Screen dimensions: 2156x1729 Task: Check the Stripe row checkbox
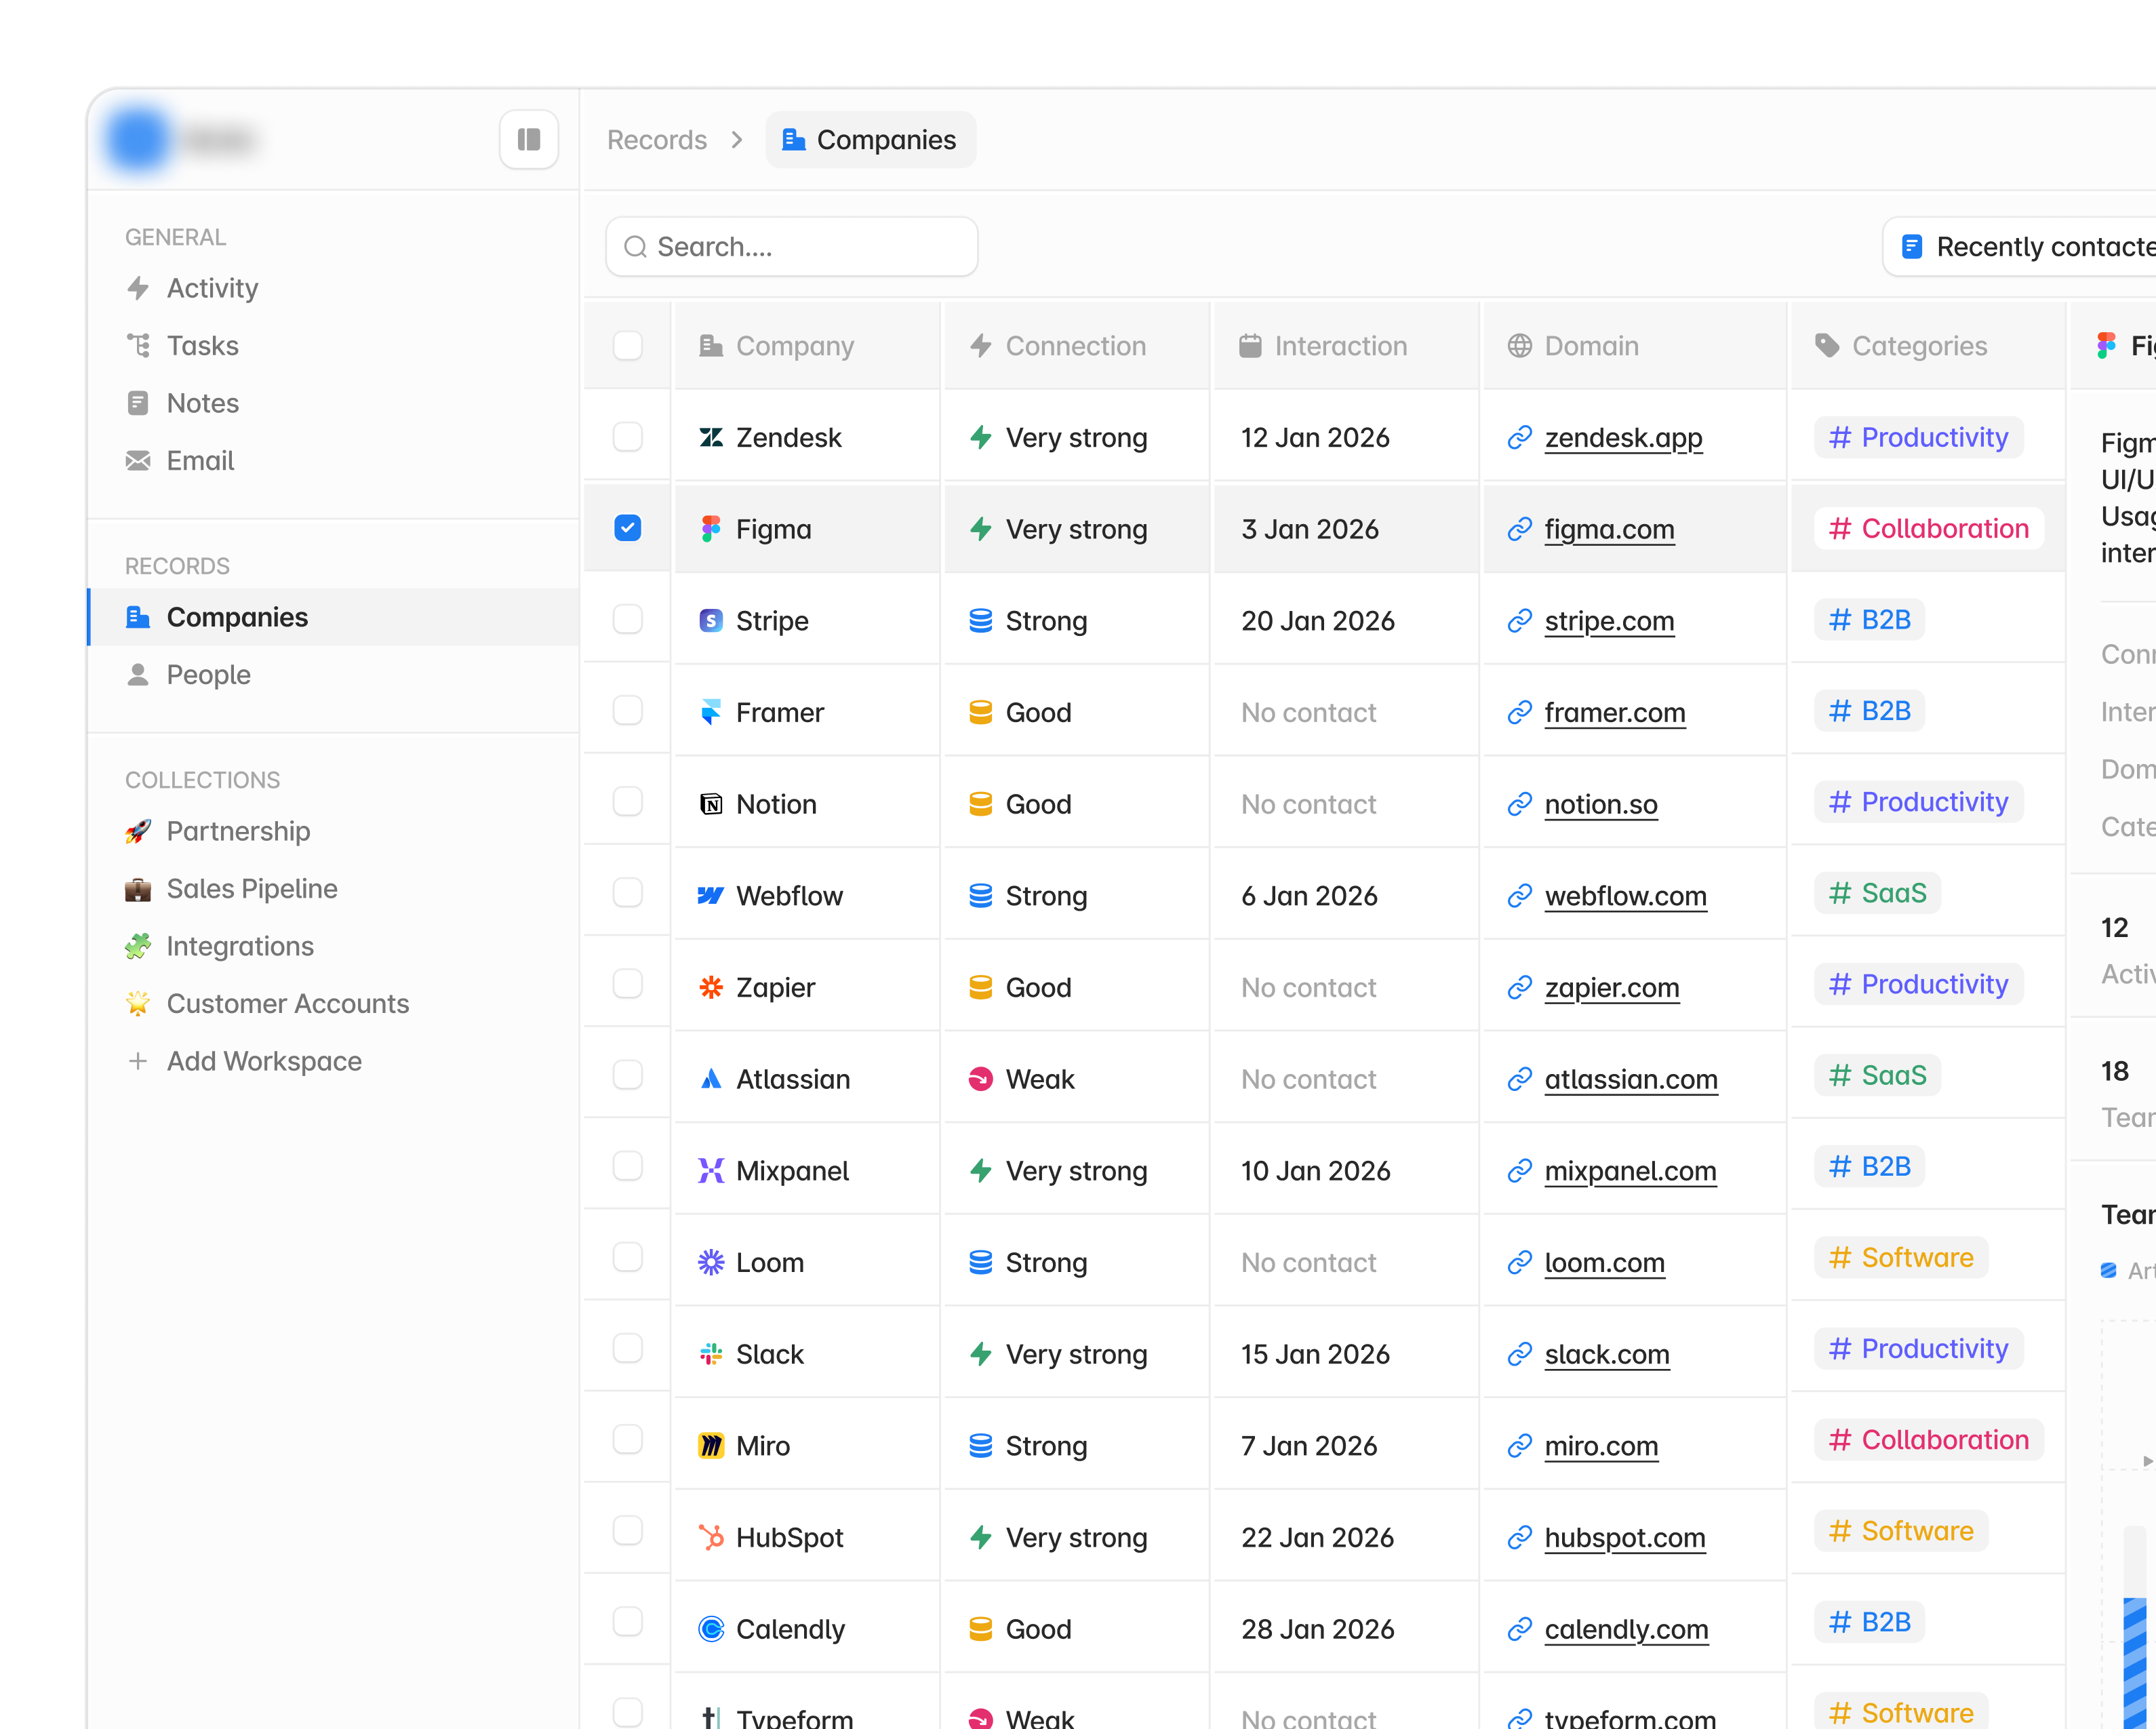627,620
